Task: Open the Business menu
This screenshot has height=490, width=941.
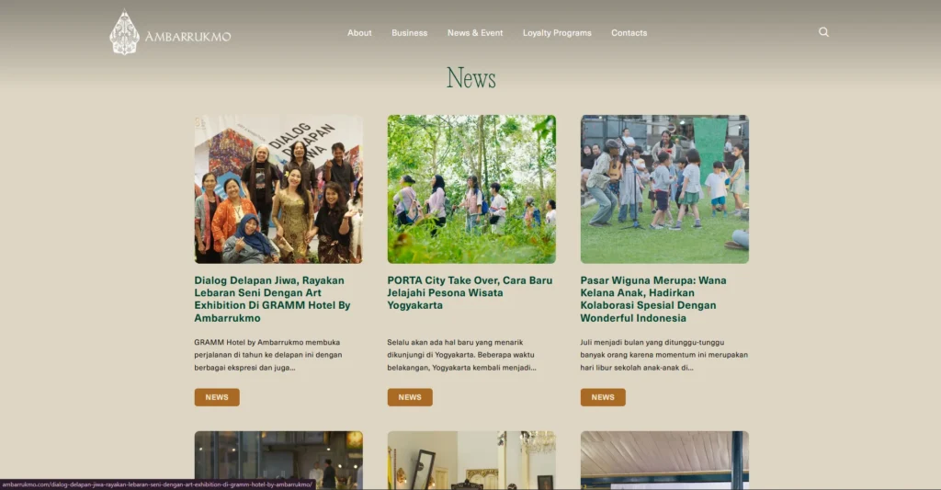Action: point(409,33)
